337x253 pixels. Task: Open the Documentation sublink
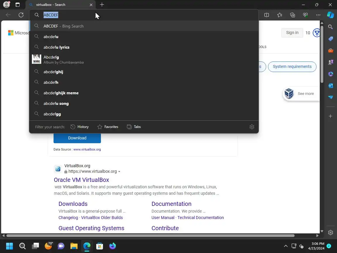click(x=171, y=204)
